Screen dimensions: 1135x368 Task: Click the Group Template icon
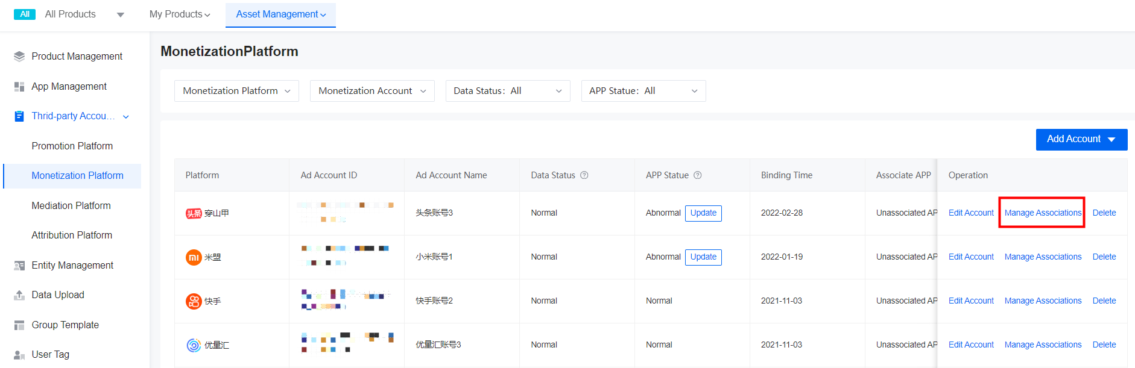tap(19, 325)
